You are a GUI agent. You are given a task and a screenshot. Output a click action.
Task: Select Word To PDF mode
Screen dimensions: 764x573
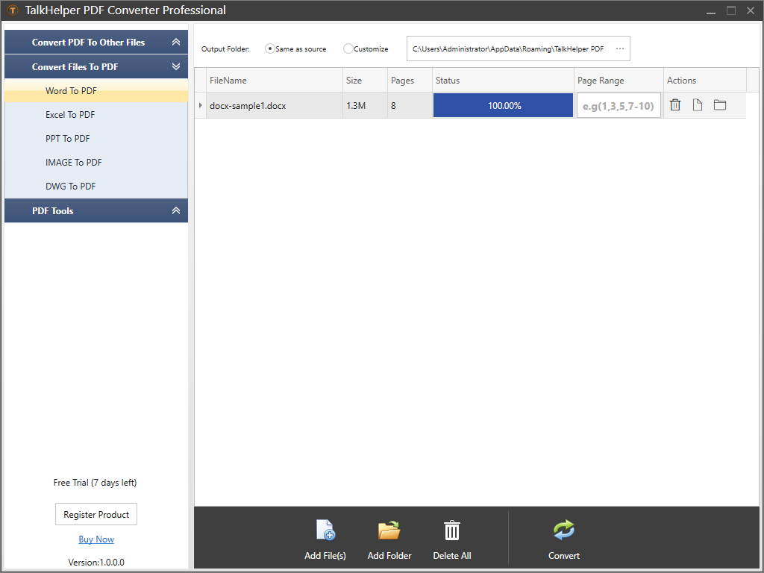96,90
